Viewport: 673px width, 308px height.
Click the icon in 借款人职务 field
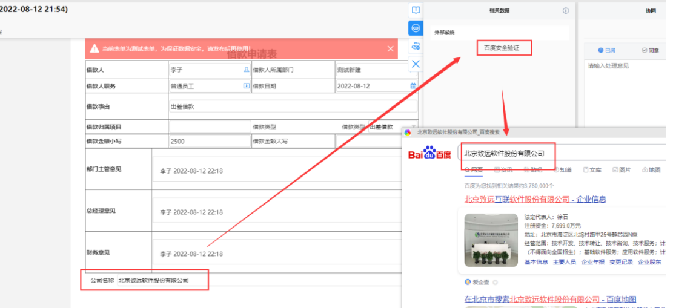point(247,86)
